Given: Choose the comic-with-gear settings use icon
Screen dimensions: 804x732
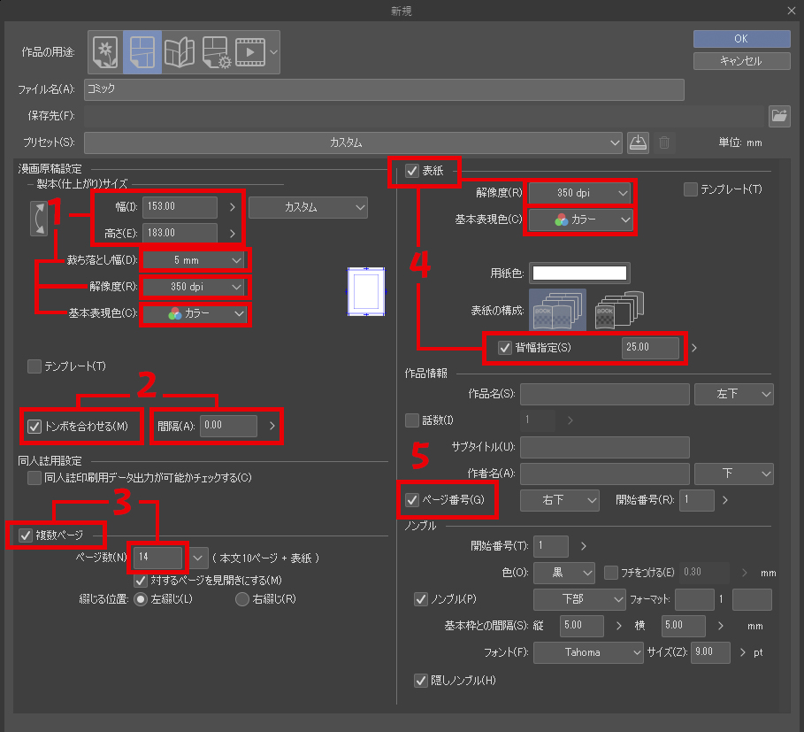Looking at the screenshot, I should pos(216,52).
